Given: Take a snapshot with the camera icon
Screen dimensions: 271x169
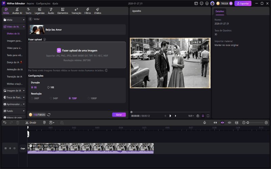Looking at the screenshot, I should pos(197,116).
